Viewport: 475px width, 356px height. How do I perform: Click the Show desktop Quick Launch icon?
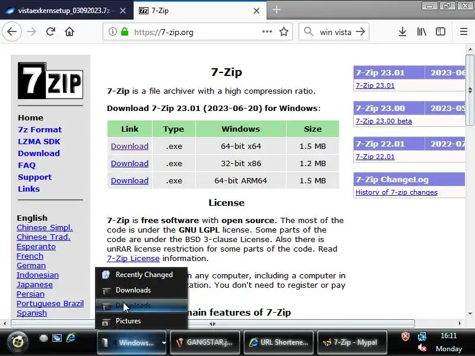43,338
